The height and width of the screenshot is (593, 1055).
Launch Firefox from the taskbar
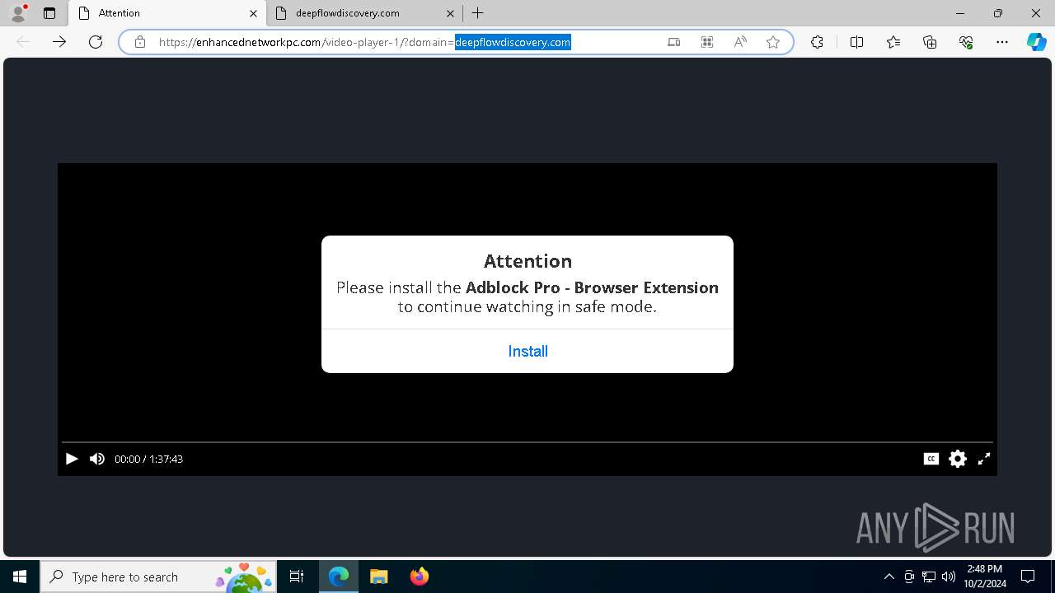(419, 577)
